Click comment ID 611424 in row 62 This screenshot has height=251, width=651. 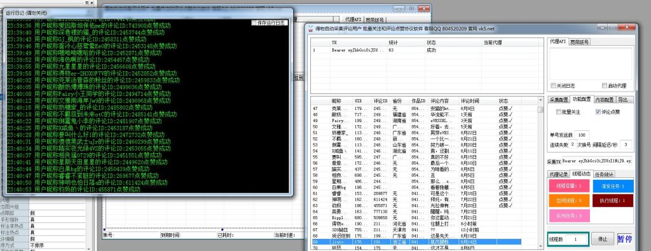coord(381,199)
